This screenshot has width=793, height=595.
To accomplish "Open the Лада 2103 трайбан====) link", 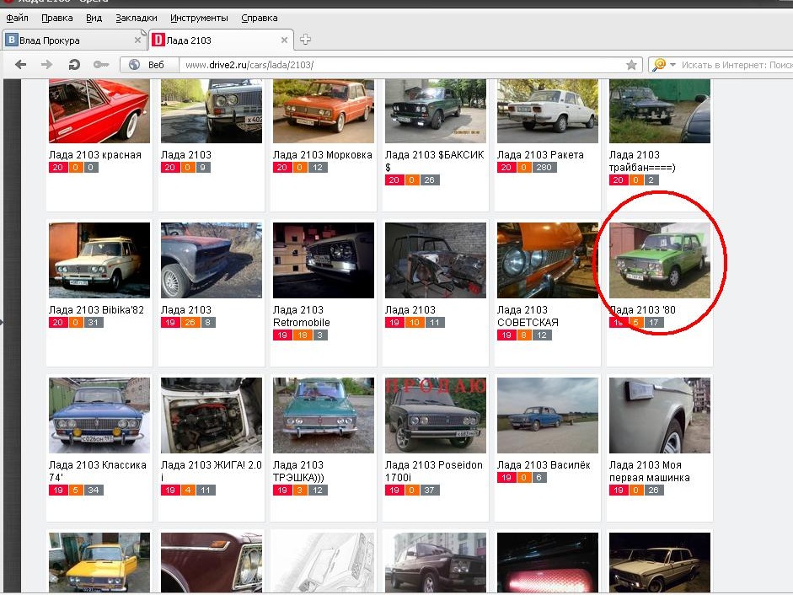I will [x=642, y=161].
